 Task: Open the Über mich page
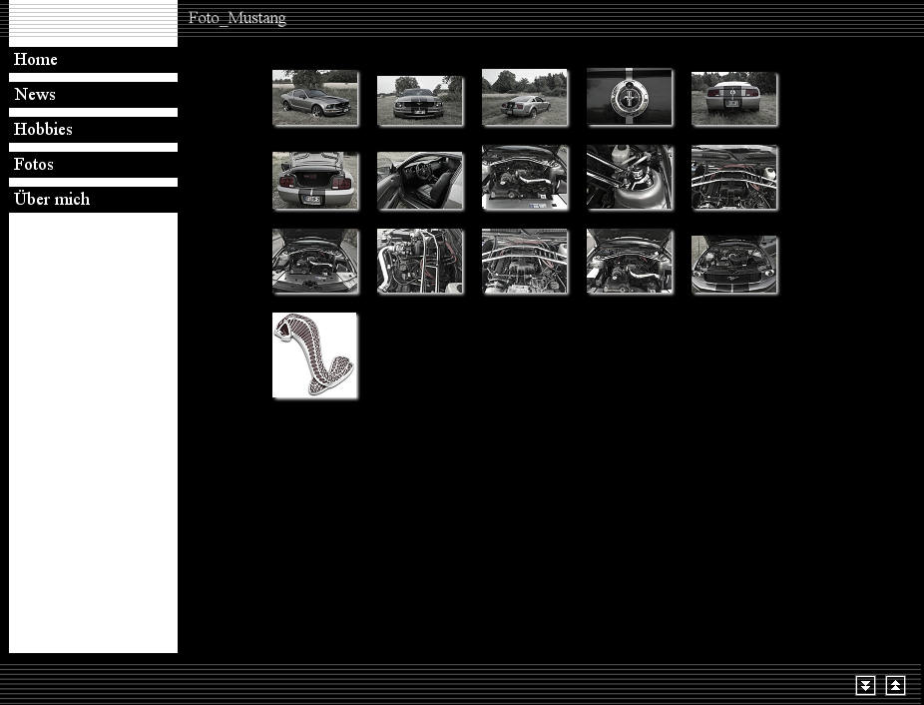52,200
